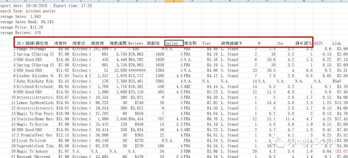Click the 37,782 rank cell
This screenshot has height=158, width=348.
click(x=100, y=113)
